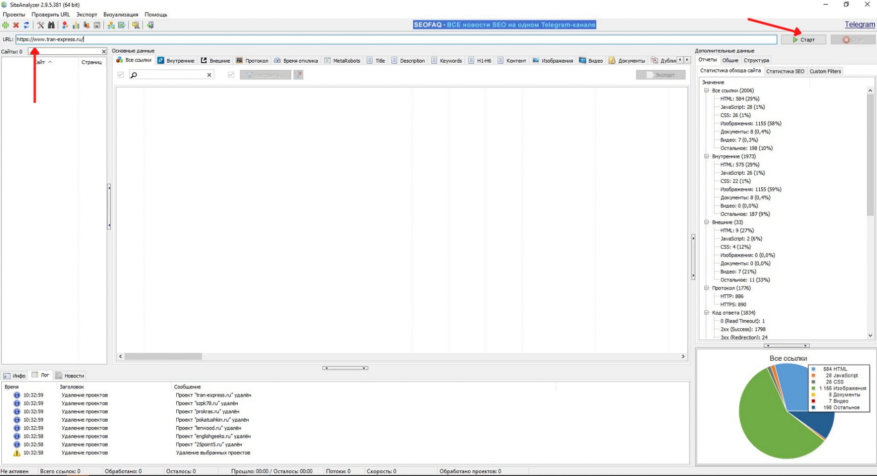Collapse the 'Все ссылки (2006)' tree node

point(706,91)
